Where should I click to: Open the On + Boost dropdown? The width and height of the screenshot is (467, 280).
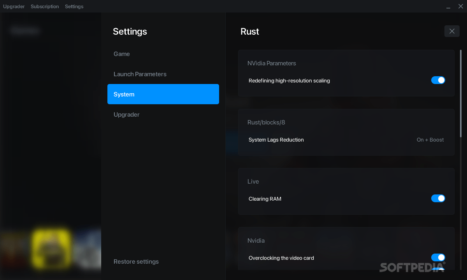pos(430,140)
